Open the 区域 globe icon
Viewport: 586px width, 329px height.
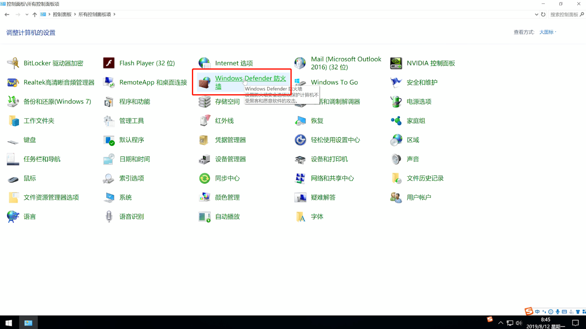(x=396, y=140)
